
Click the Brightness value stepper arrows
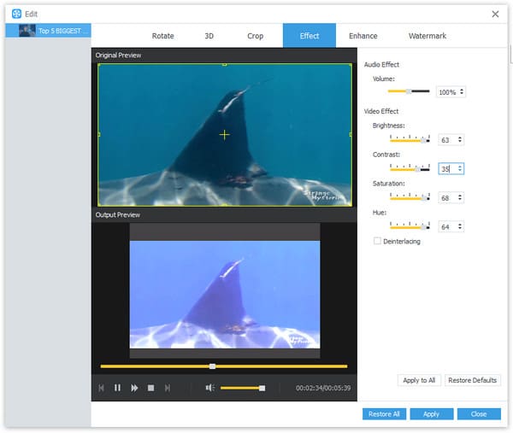pyautogui.click(x=460, y=140)
